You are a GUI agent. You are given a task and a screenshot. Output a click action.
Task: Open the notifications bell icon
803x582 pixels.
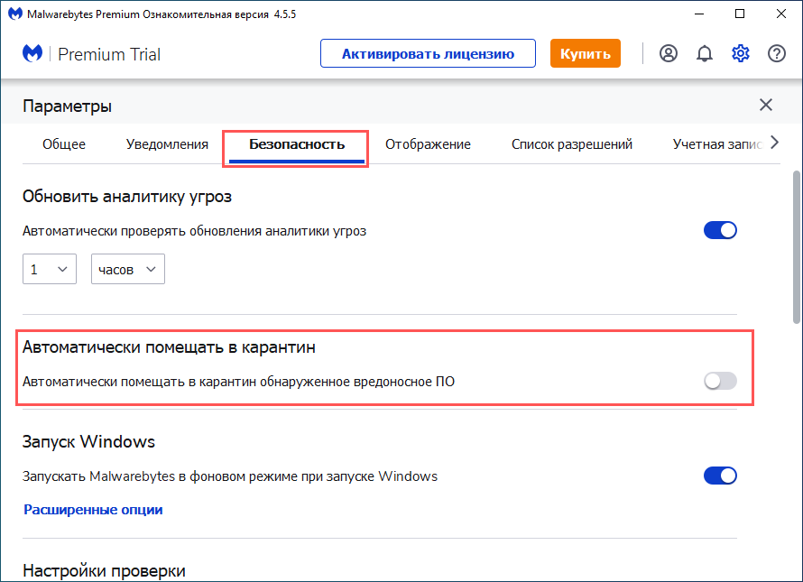(705, 53)
